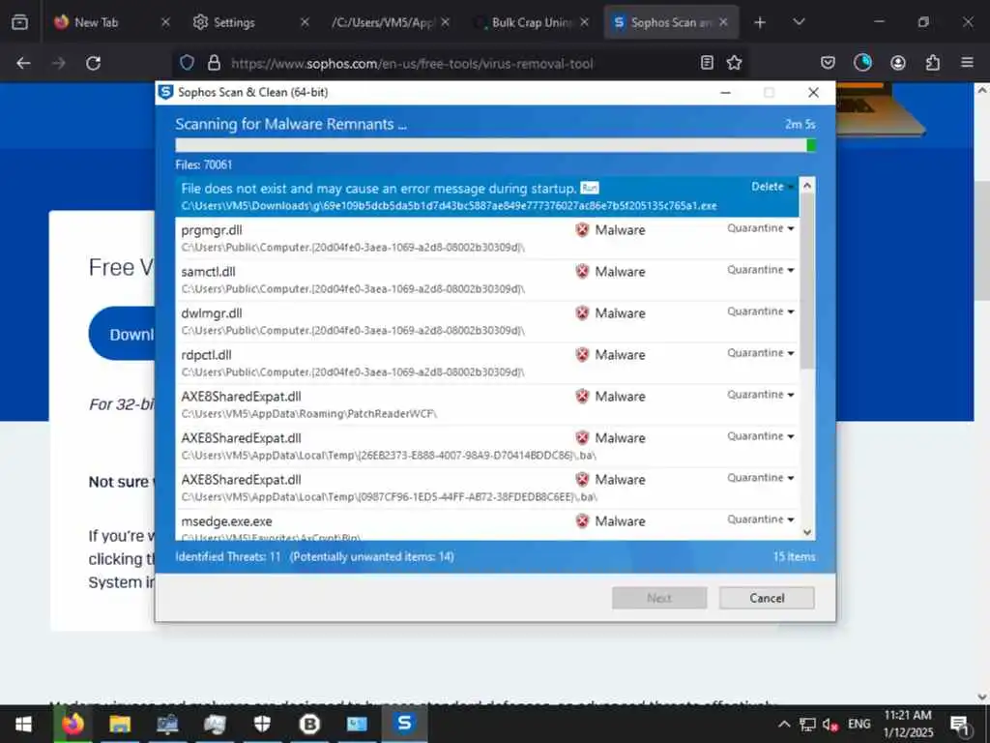Open Firefox account icon

[898, 63]
